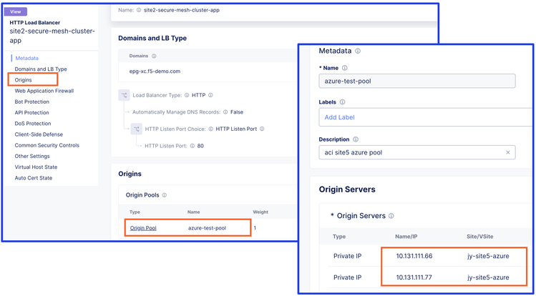Click info icon beside Name field label
Image resolution: width=536 pixels, height=296 pixels.
[345, 68]
